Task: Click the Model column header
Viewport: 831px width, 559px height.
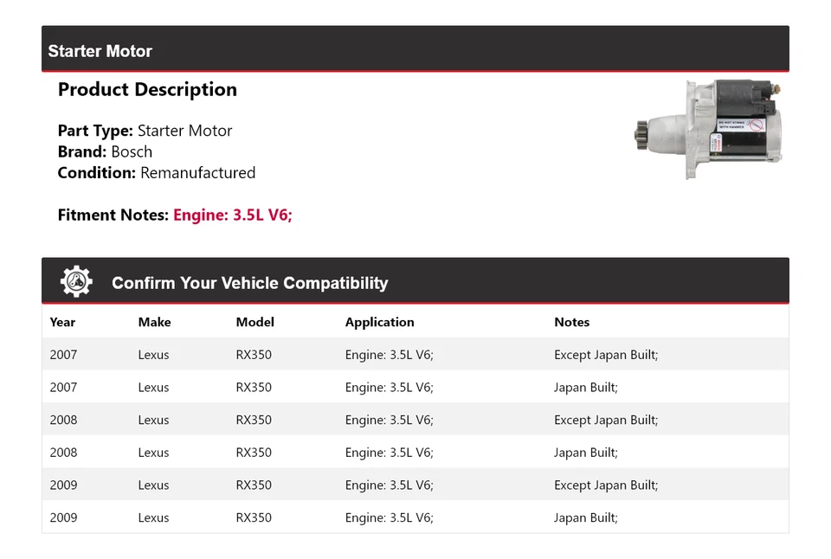Action: [254, 322]
